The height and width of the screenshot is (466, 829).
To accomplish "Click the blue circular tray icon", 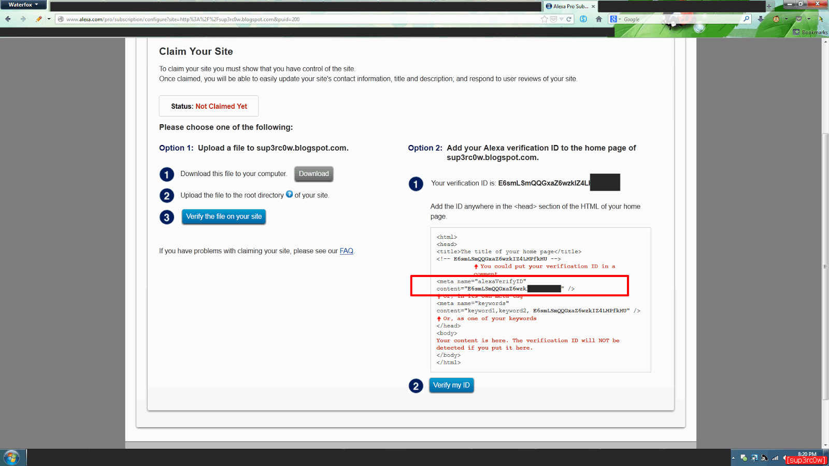I will click(x=754, y=458).
